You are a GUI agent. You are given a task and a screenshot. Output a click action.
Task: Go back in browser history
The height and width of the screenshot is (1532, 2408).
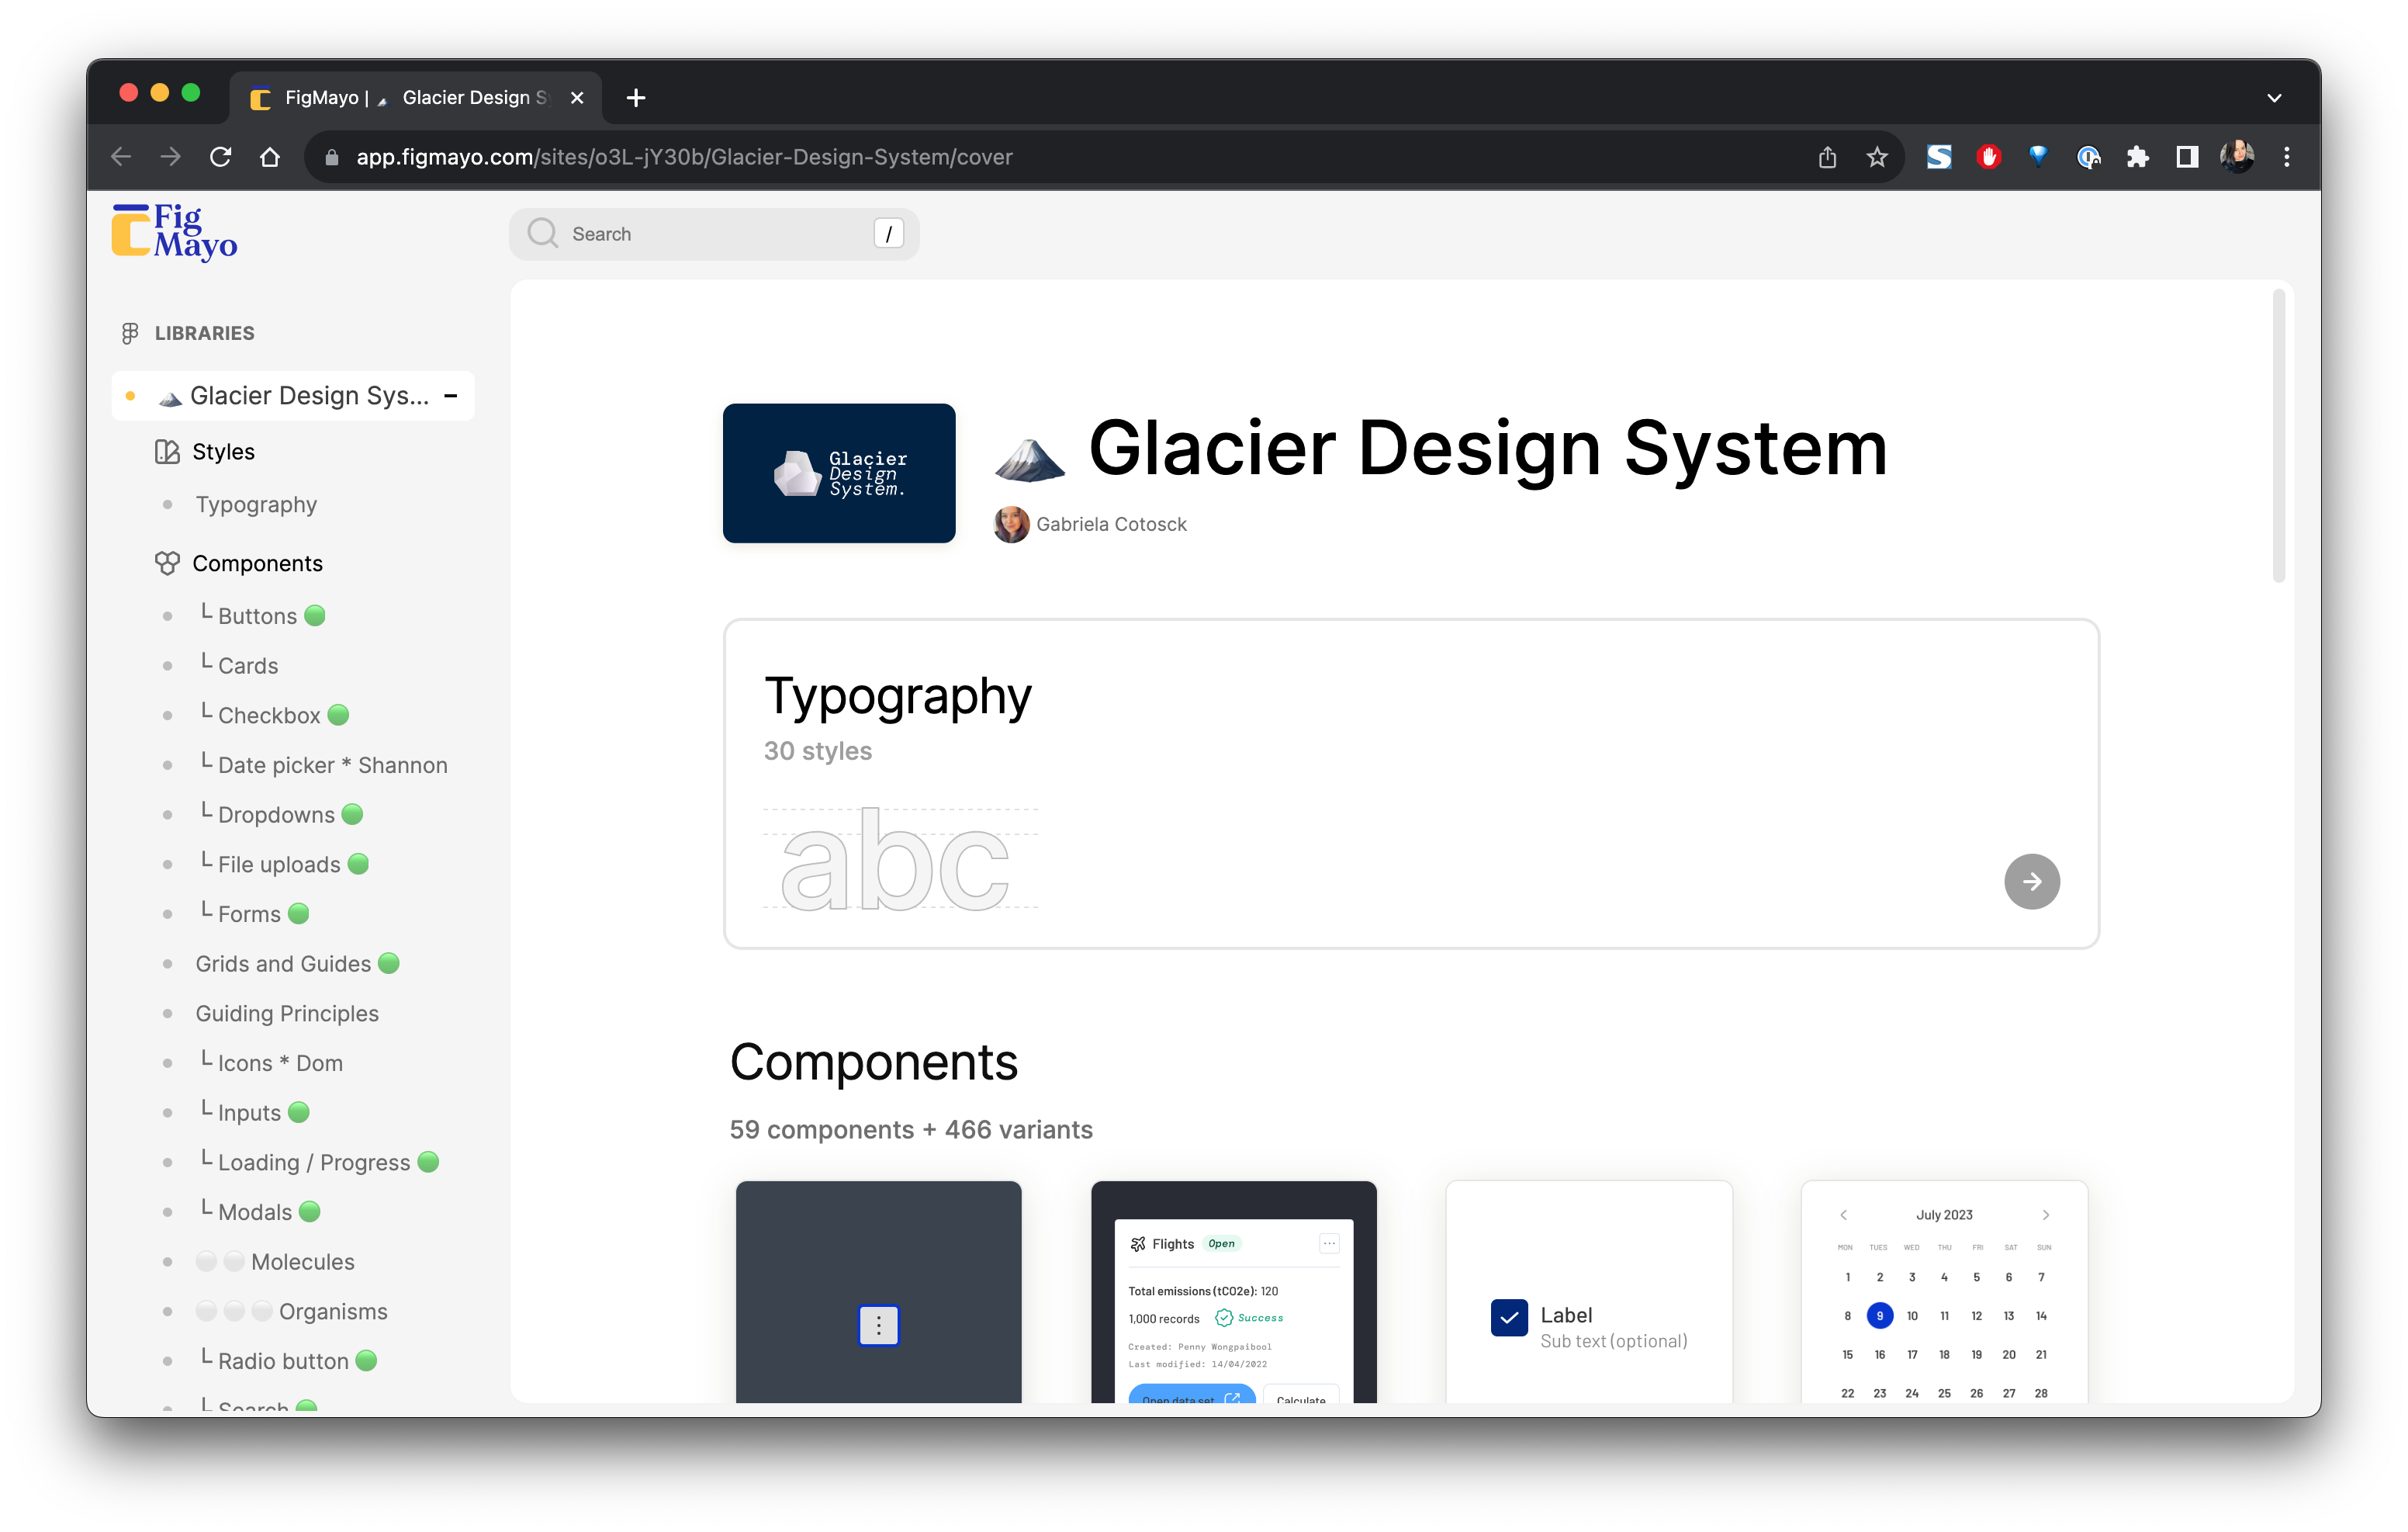(121, 157)
